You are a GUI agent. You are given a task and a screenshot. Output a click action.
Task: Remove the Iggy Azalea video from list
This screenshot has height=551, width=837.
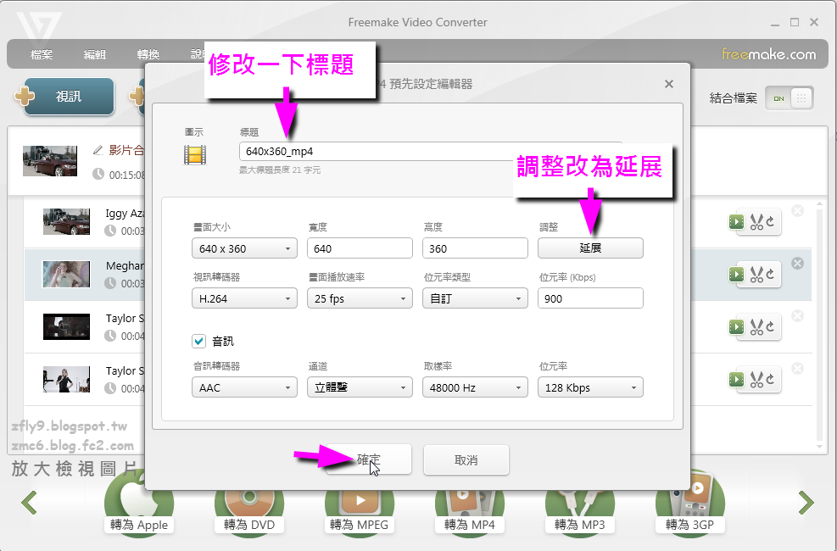(797, 211)
